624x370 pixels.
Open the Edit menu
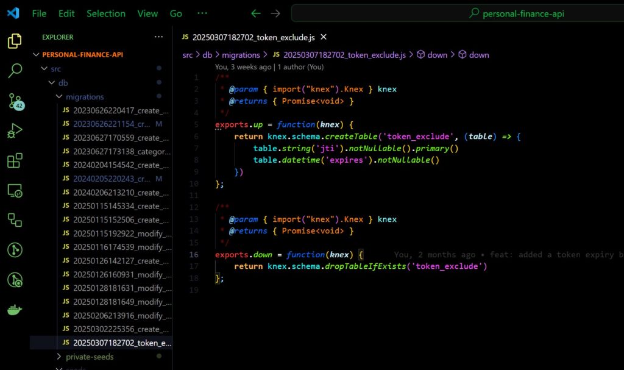point(66,13)
